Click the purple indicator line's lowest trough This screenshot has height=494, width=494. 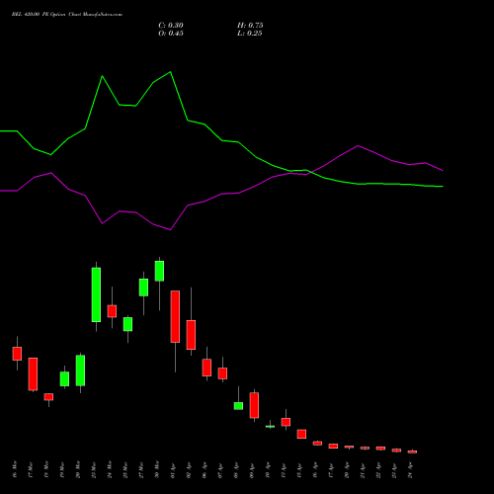pos(170,230)
